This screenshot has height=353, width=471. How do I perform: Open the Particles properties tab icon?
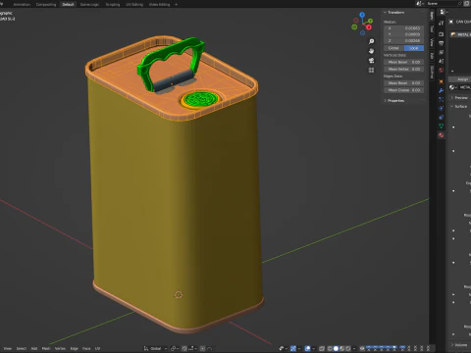coord(442,99)
